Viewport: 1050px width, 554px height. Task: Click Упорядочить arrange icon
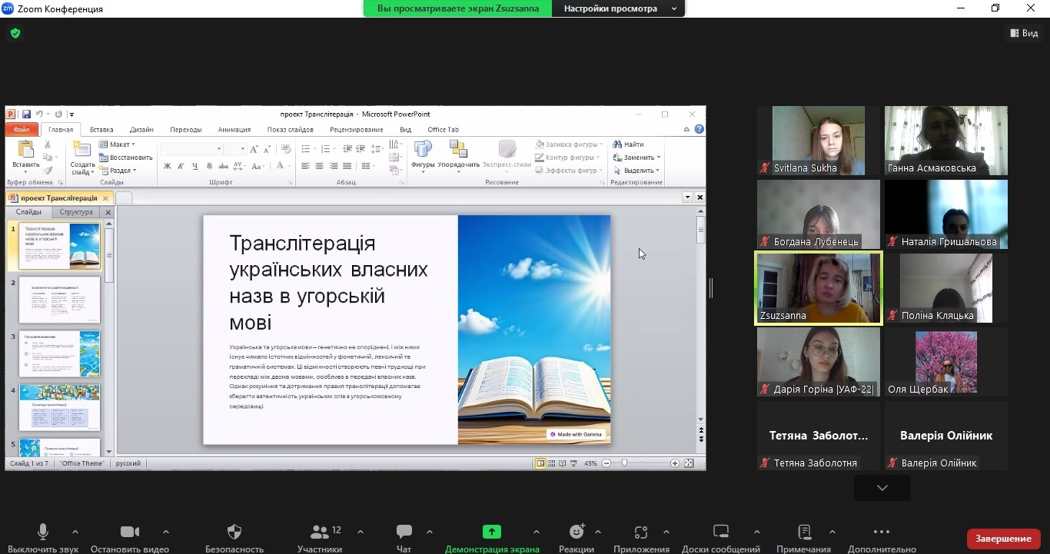pos(458,149)
